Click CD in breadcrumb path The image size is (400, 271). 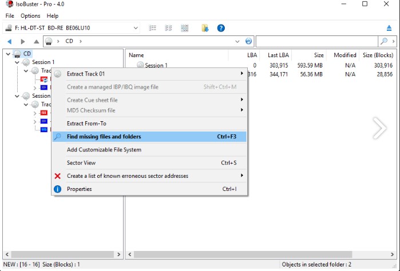[x=69, y=41]
